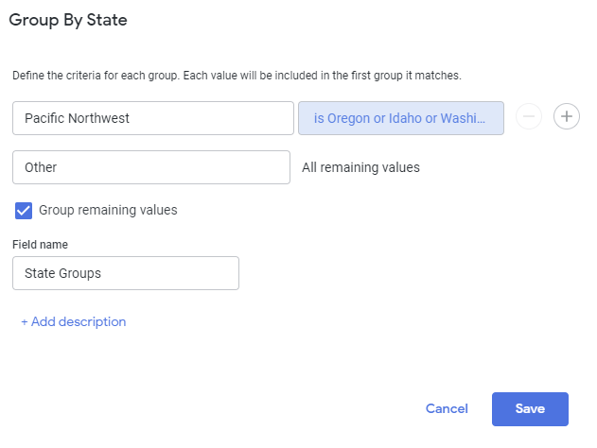Click the Pacific Northwest group name field
Image resolution: width=597 pixels, height=448 pixels.
153,118
